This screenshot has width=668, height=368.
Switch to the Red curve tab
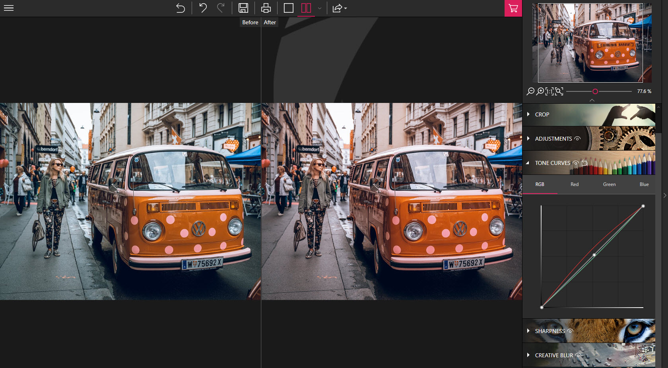(x=574, y=184)
